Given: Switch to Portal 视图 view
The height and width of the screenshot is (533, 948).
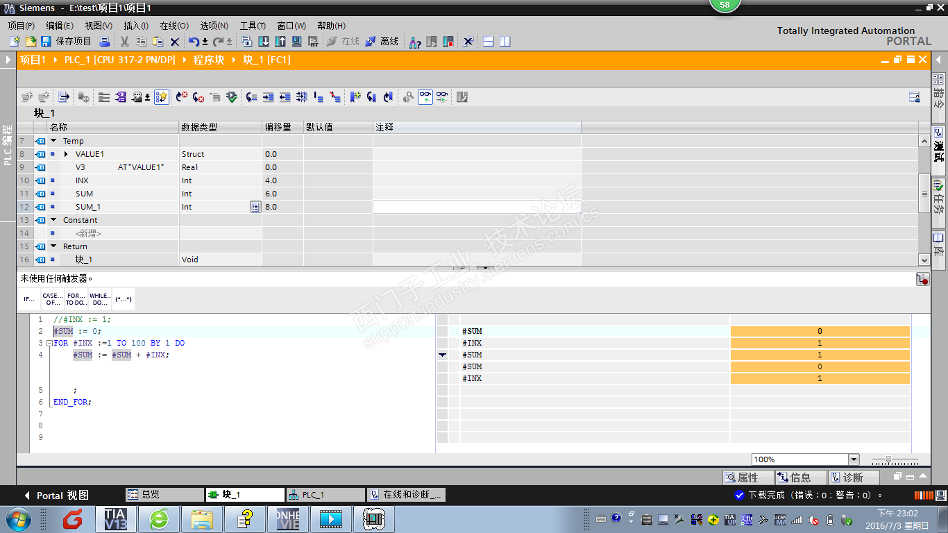Looking at the screenshot, I should 56,495.
